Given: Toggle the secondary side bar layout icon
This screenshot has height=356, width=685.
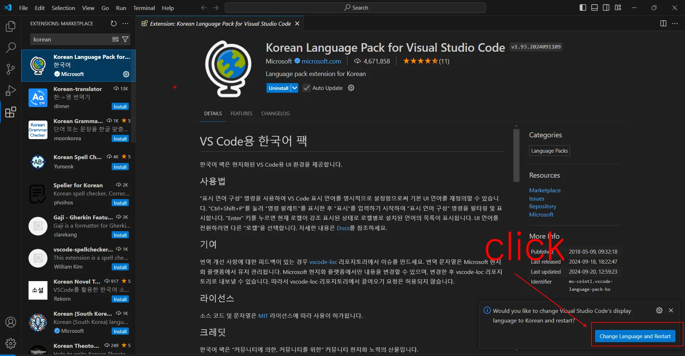Looking at the screenshot, I should [x=606, y=7].
